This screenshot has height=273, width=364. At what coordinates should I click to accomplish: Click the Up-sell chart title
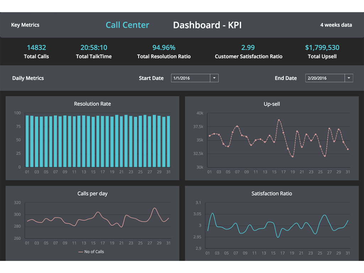[272, 104]
